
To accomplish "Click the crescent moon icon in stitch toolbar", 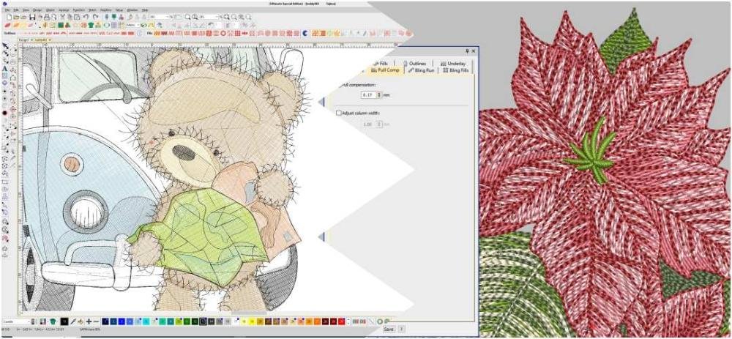I will 305,33.
